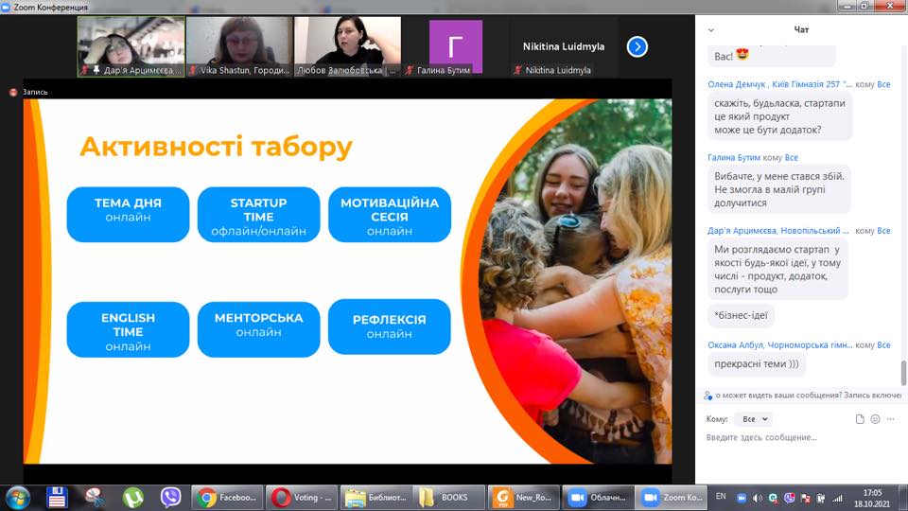Screen dimensions: 908x511
Task: Click the Windows Start button
Action: coord(18,497)
